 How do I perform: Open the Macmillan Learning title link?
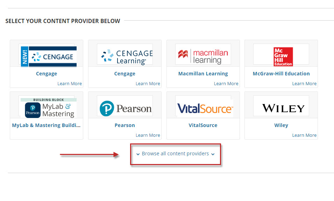tap(203, 74)
